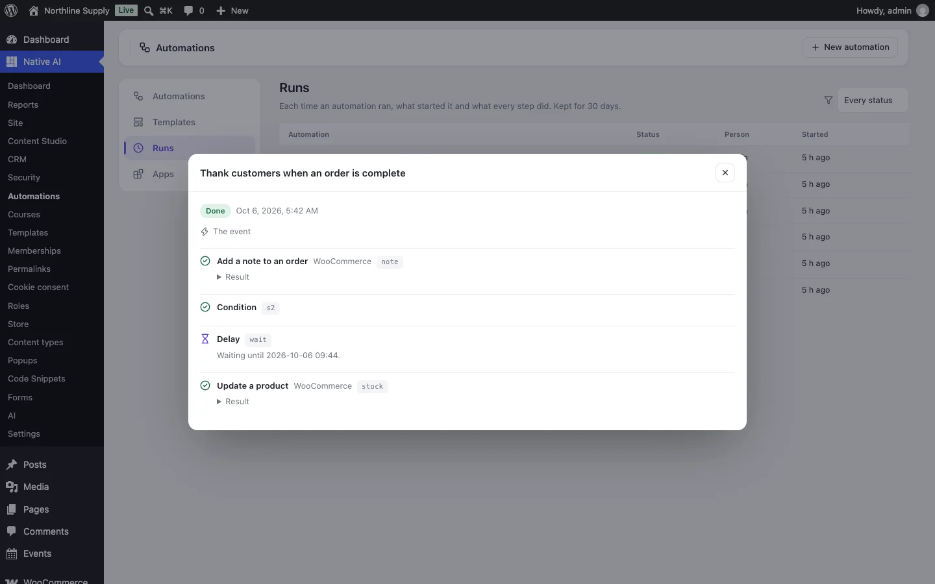Open Events via its calendar icon

12,554
